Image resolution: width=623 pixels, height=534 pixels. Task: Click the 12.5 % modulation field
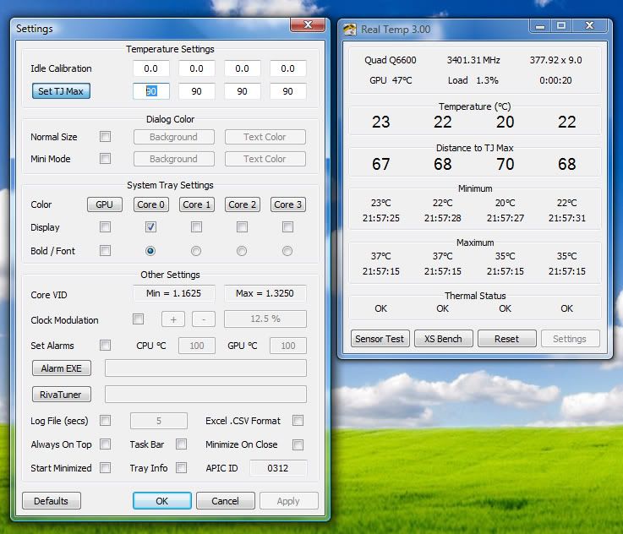(265, 319)
